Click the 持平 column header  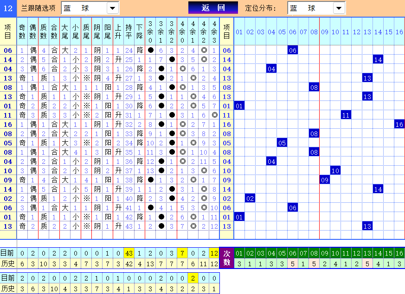pos(129,31)
